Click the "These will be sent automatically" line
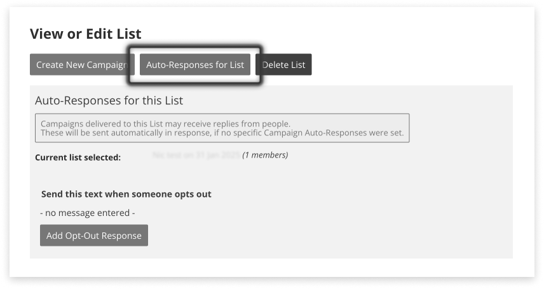The image size is (544, 289). [x=222, y=133]
